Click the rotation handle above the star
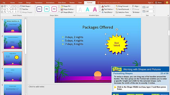Screen dimensions: 170x95 [117, 29]
